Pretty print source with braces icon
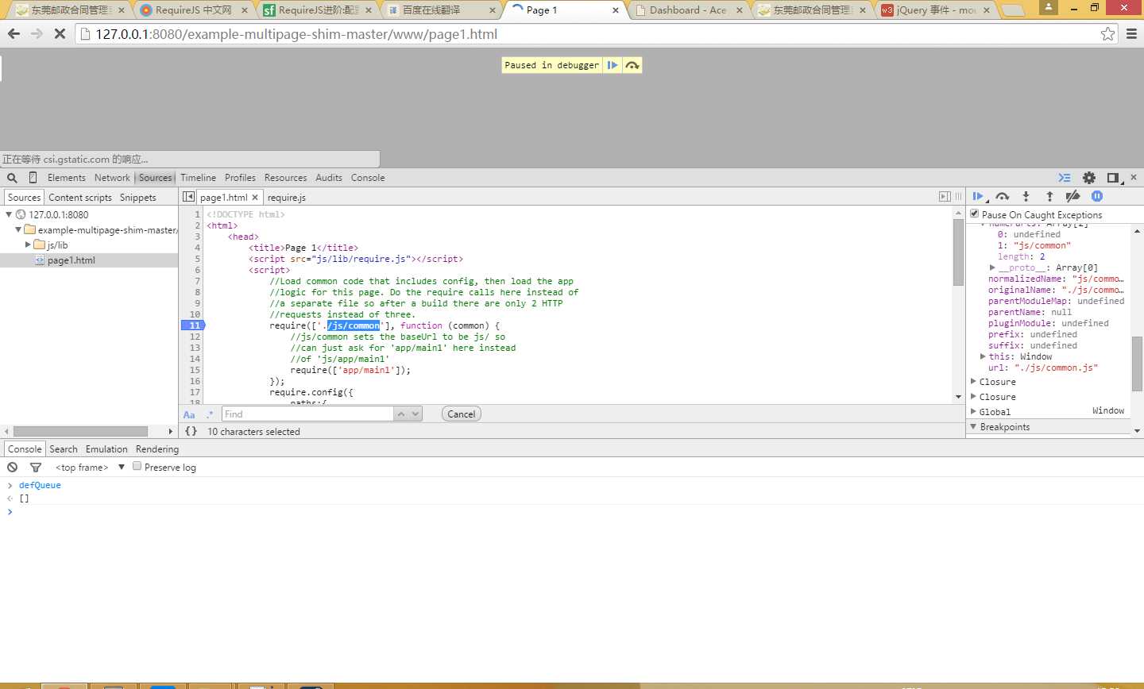Viewport: 1144px width, 689px height. click(191, 431)
